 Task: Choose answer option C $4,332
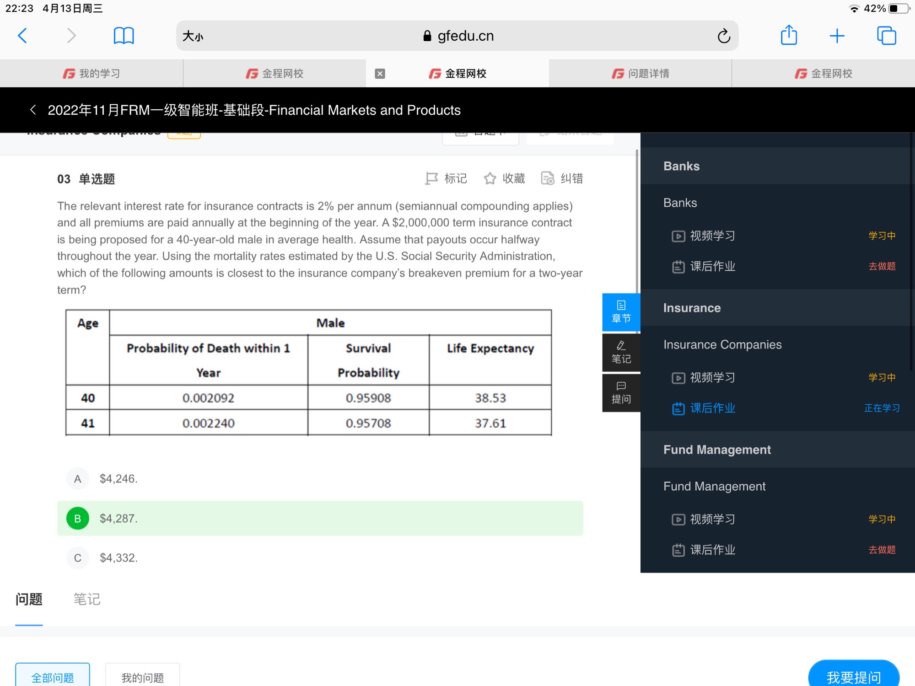tap(78, 558)
